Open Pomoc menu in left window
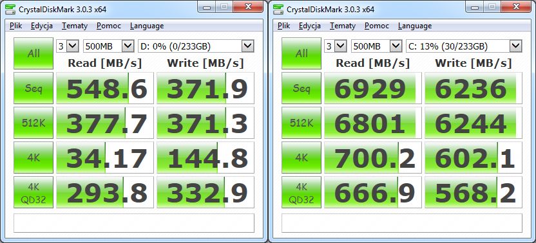 109,26
